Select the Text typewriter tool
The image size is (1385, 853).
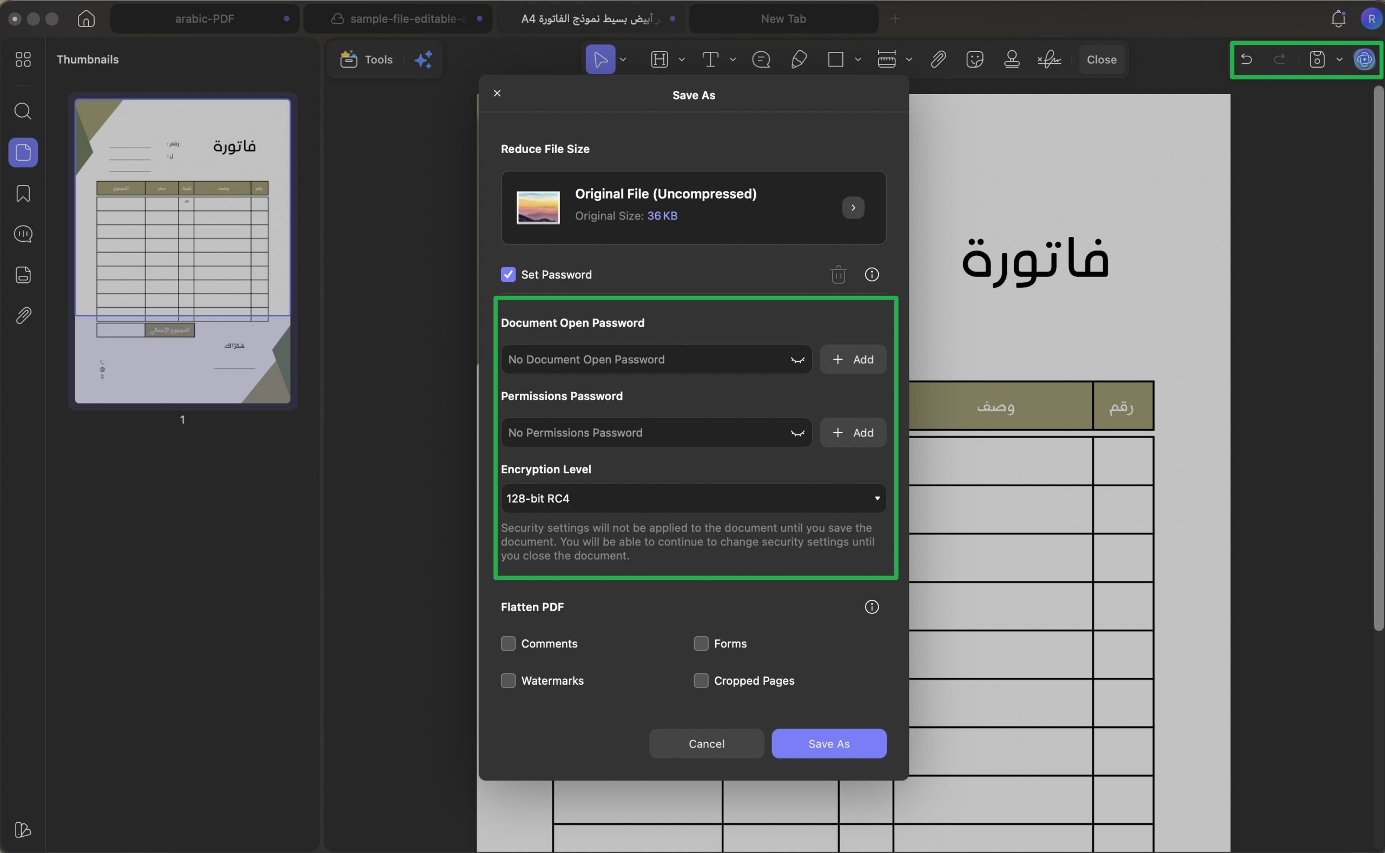[710, 59]
